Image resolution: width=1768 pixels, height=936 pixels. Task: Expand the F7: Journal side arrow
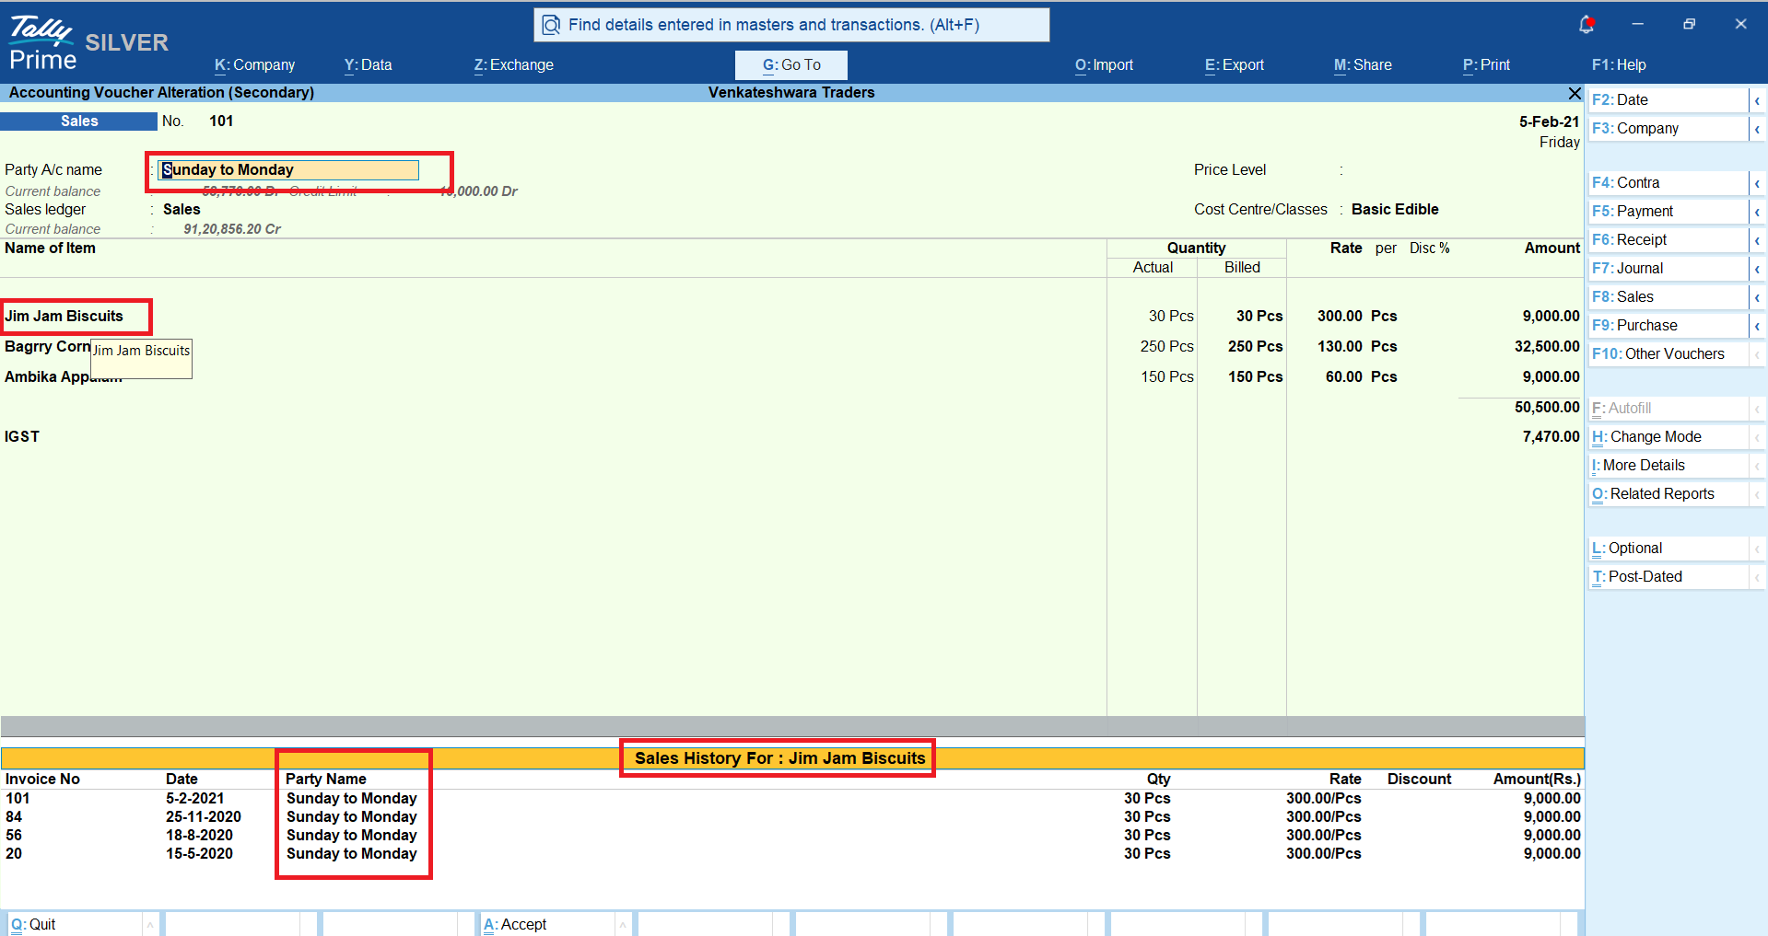click(x=1757, y=269)
